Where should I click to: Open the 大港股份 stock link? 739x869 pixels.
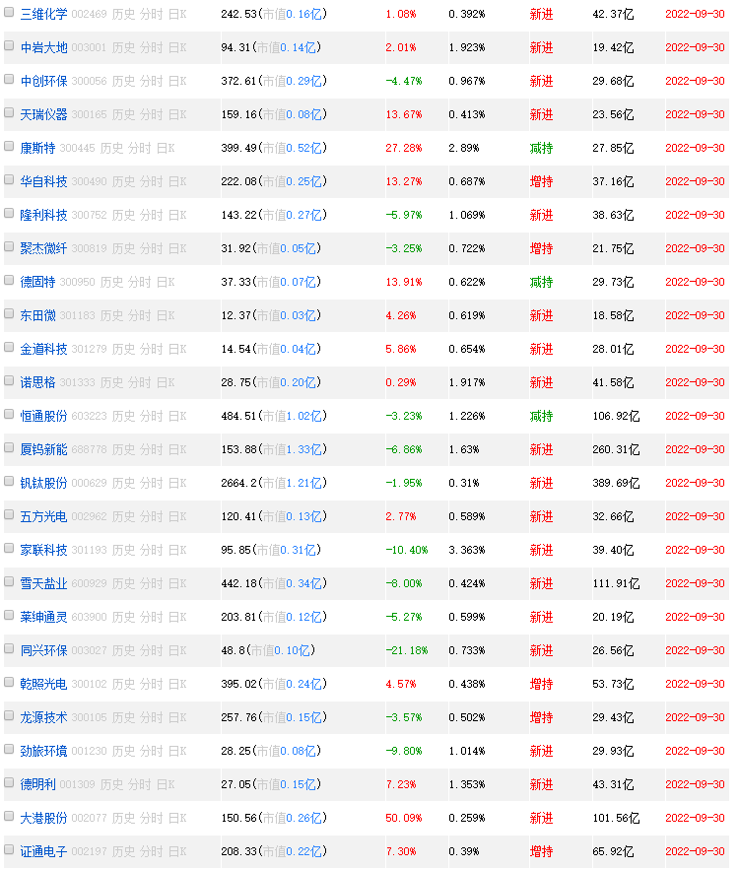(x=43, y=818)
